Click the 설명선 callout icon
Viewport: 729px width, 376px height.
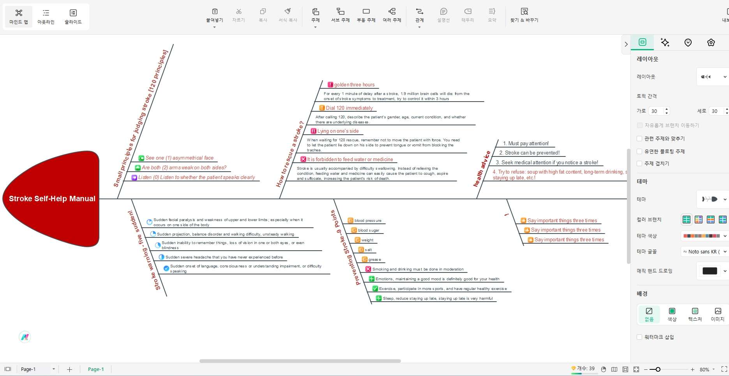443,12
